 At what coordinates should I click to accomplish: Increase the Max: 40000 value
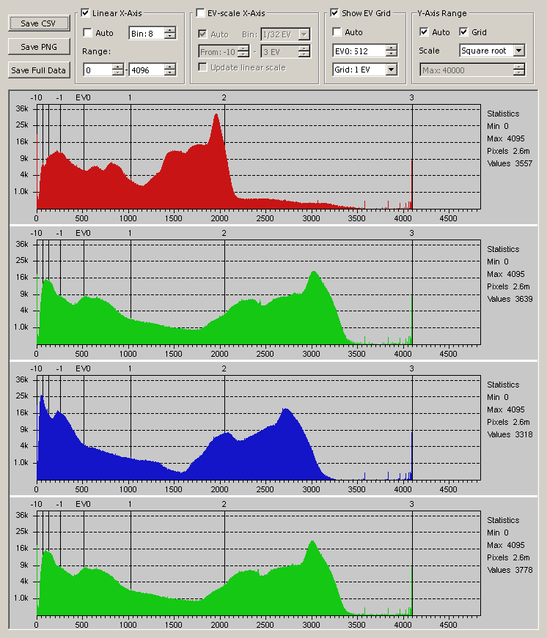519,67
